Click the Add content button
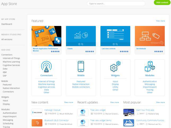Image resolution: width=171 pixels, height=128 pixels. (x=162, y=2)
